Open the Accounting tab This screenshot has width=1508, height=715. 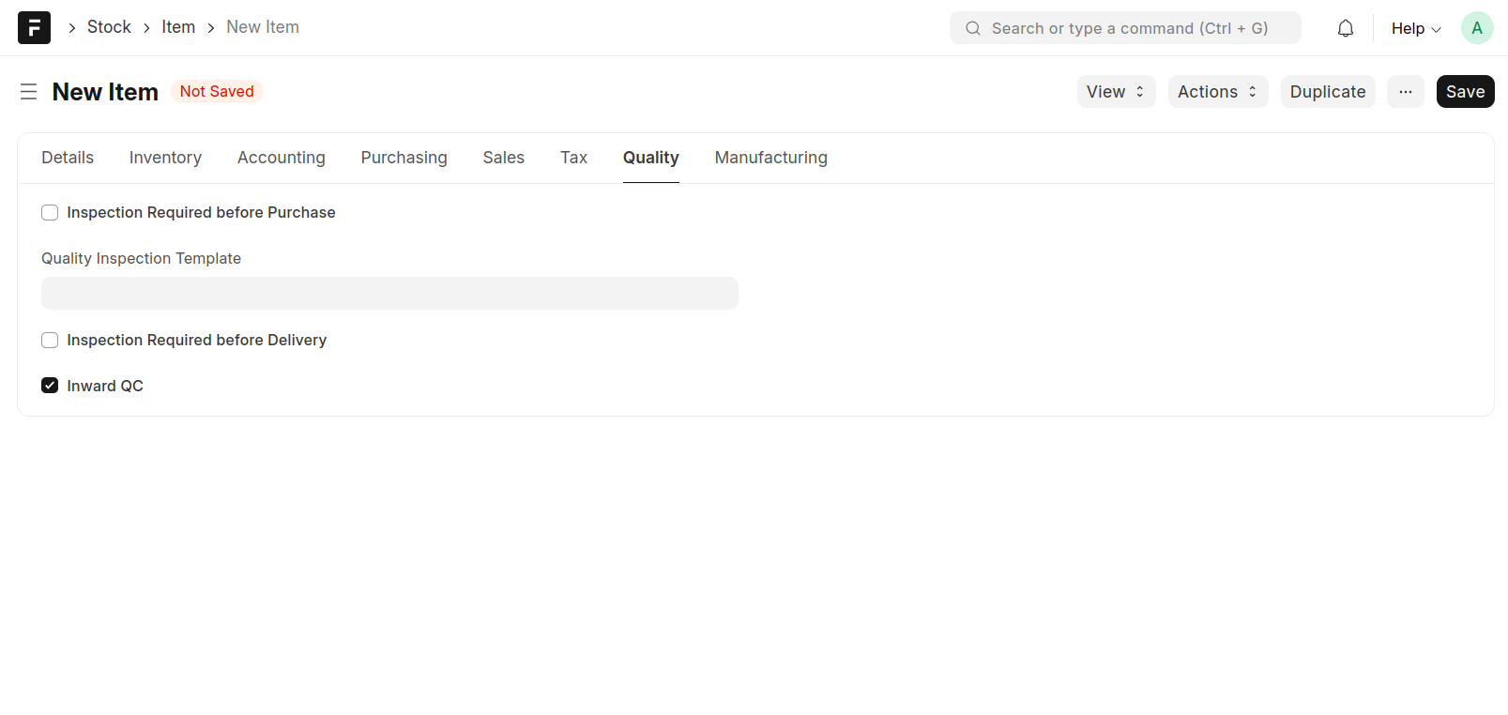281,158
